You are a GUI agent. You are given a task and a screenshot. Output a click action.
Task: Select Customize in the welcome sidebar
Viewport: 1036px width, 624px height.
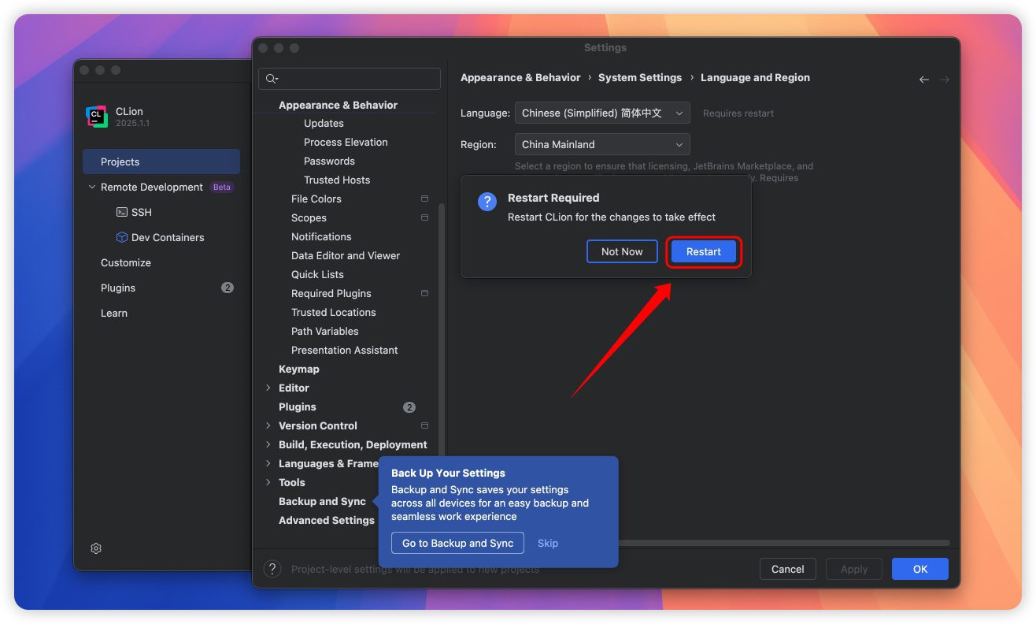(x=126, y=262)
